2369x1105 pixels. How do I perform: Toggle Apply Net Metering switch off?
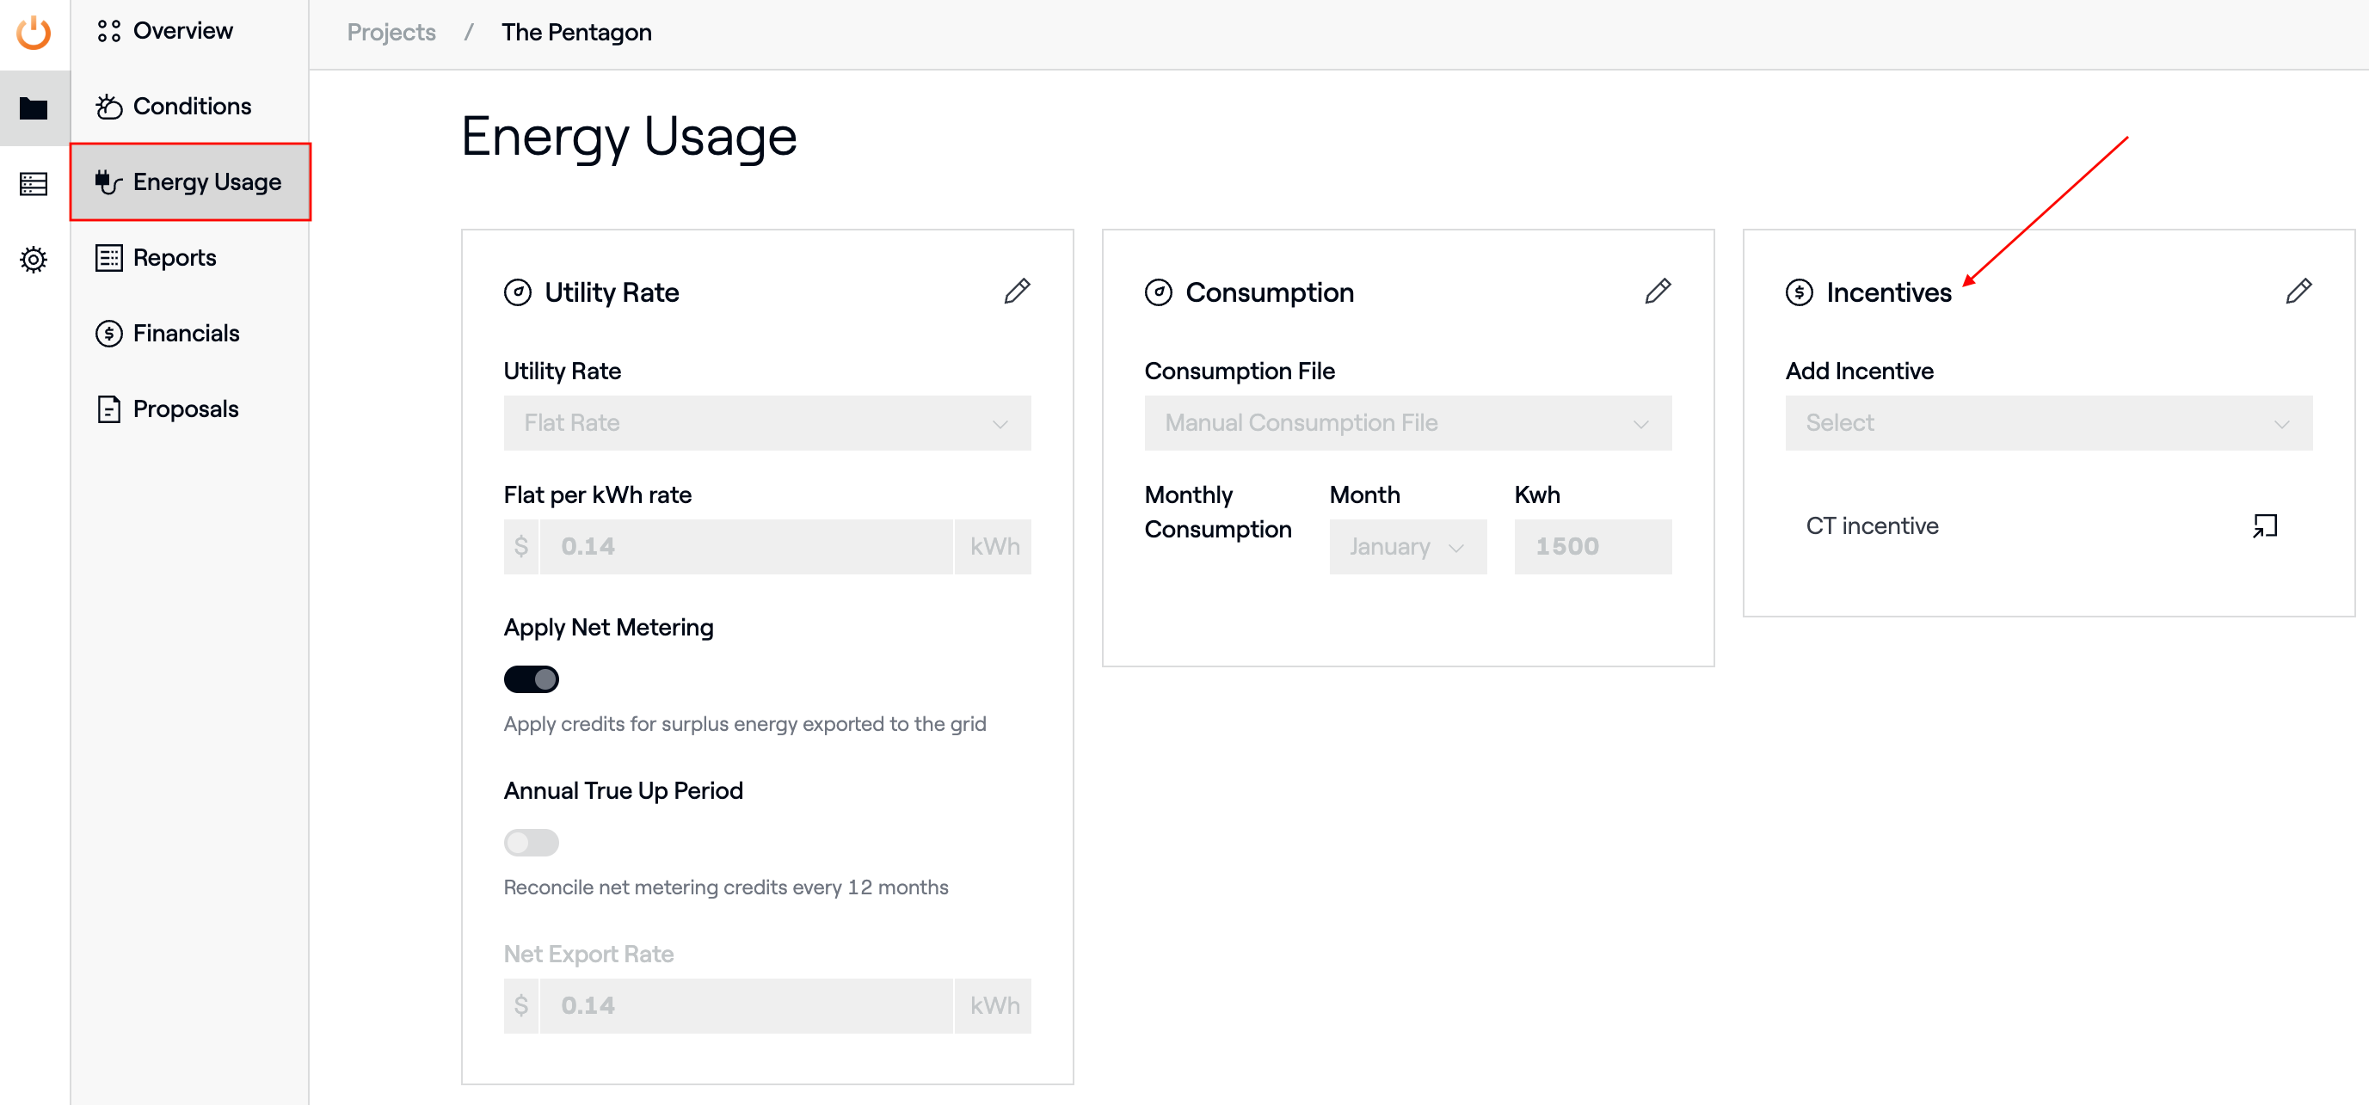[x=531, y=679]
